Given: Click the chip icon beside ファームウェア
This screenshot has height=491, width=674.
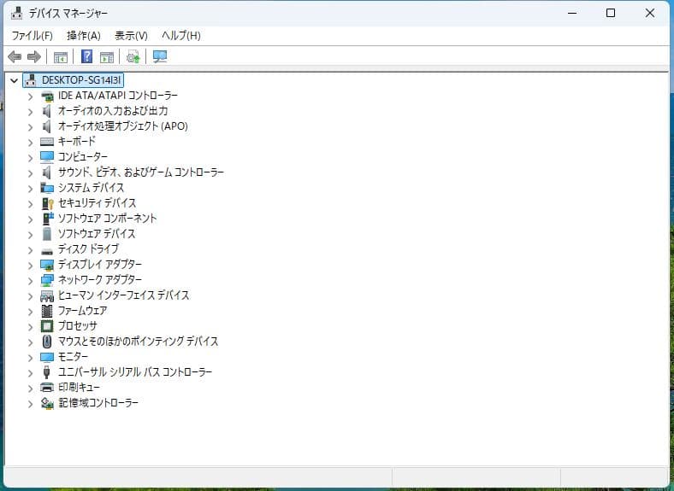Looking at the screenshot, I should [x=47, y=311].
